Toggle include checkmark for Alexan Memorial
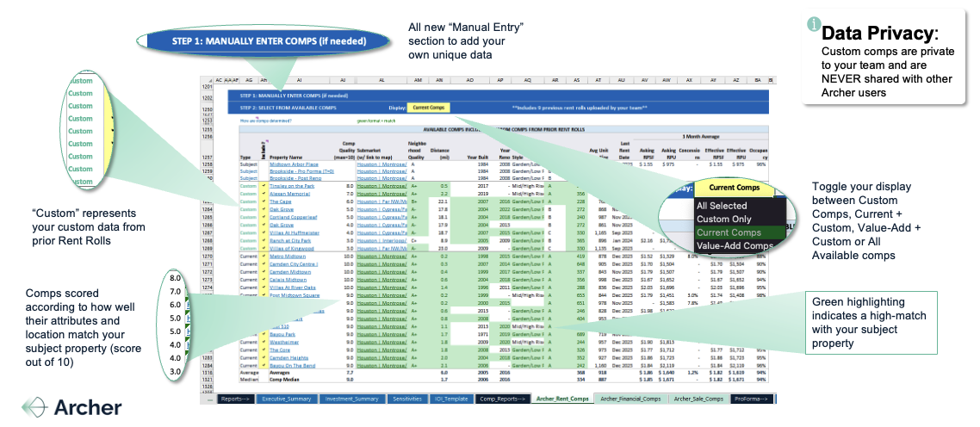 264,194
